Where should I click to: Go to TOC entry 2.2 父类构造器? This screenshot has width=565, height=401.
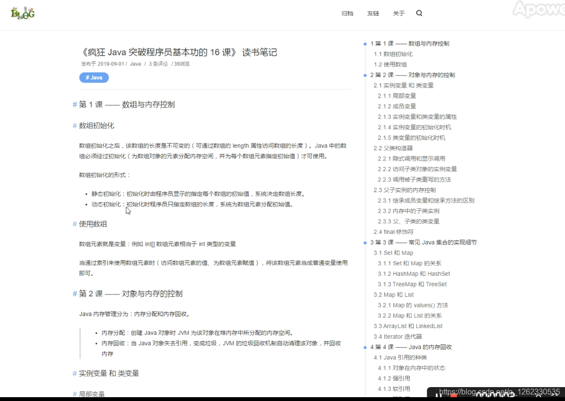click(x=393, y=149)
